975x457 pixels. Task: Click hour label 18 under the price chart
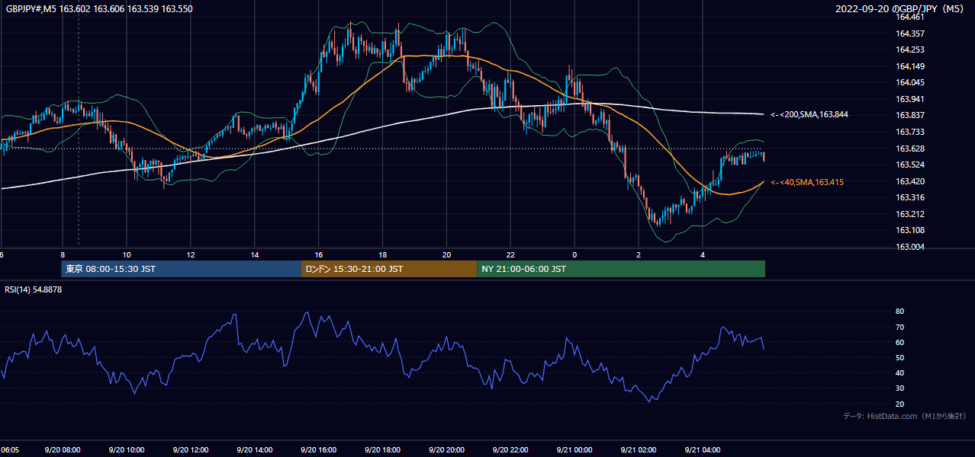[x=383, y=255]
